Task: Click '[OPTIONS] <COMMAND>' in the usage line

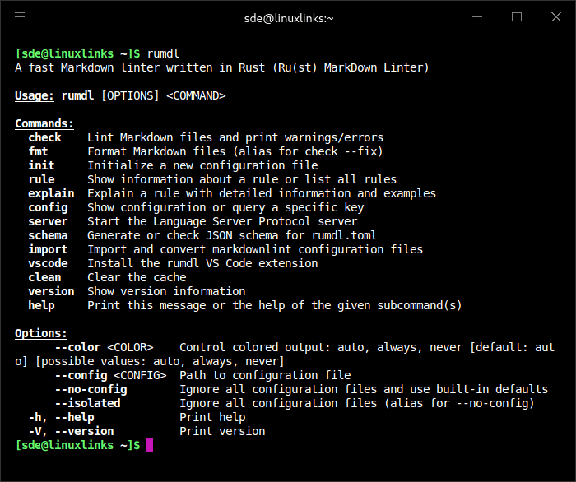Action: (x=163, y=95)
